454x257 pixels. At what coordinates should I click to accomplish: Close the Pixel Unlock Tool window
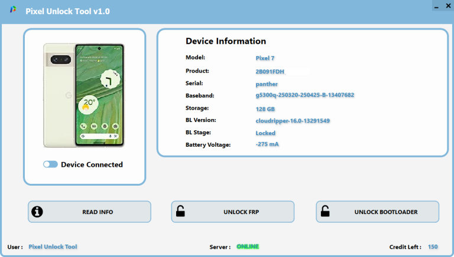tap(448, 6)
